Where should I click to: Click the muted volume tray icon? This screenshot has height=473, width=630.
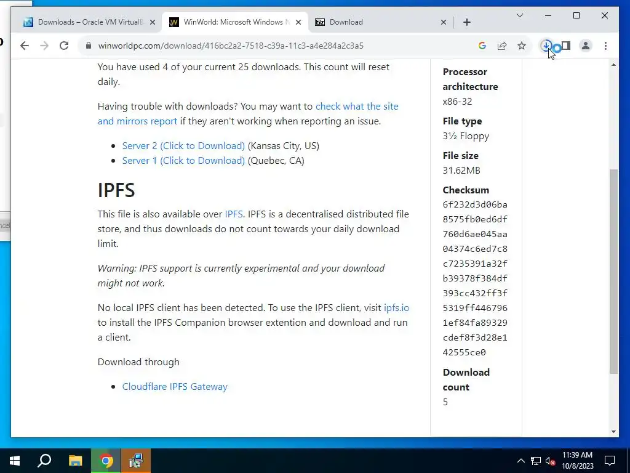(x=550, y=461)
